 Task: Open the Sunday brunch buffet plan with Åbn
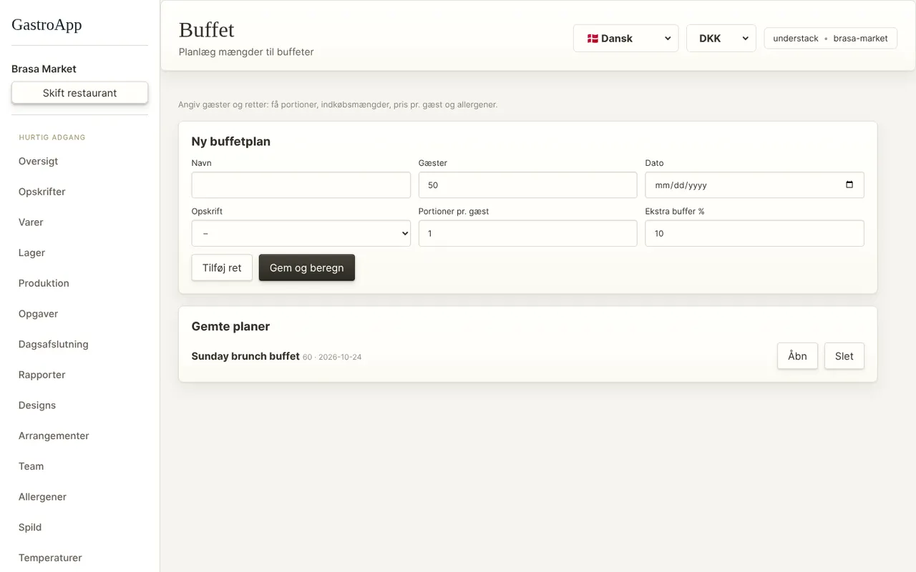(797, 356)
